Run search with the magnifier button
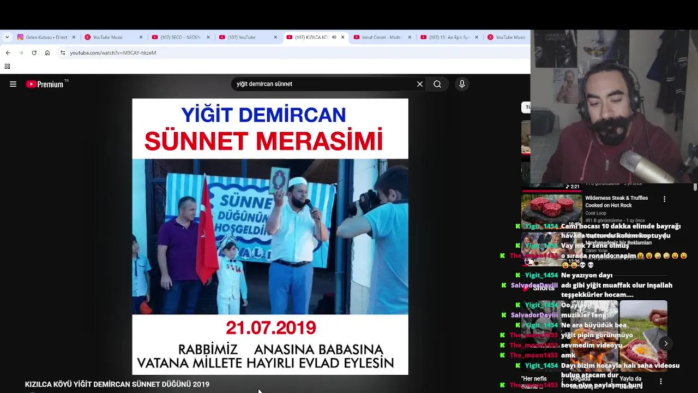Viewport: 698px width, 393px height. click(437, 84)
